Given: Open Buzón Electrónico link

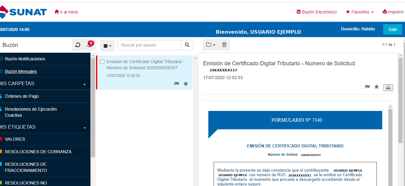Looking at the screenshot, I should [316, 12].
